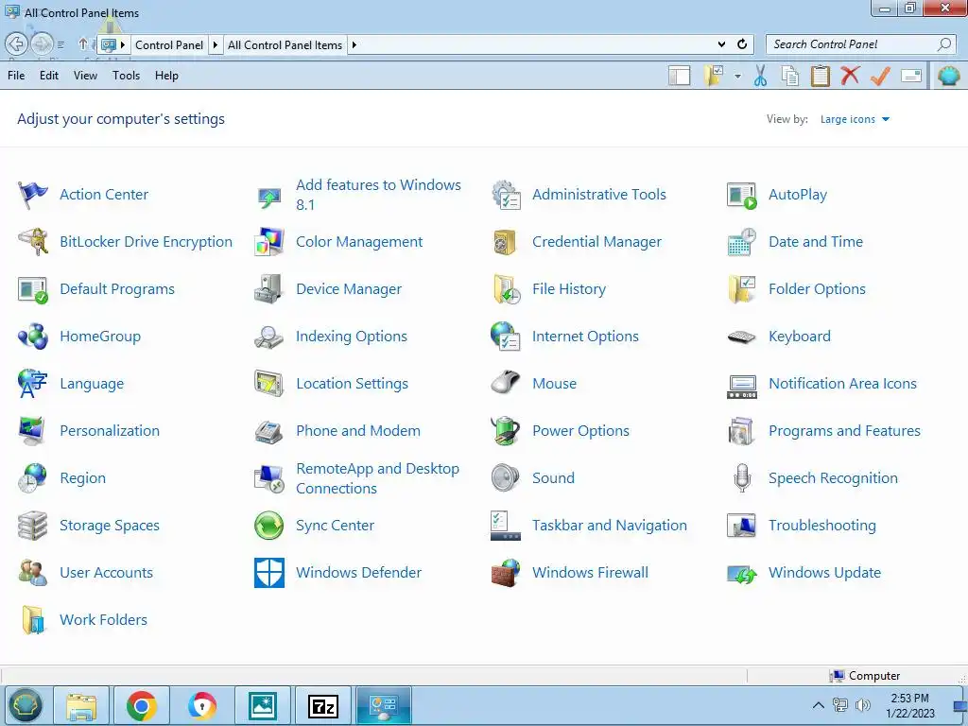Image resolution: width=968 pixels, height=726 pixels.
Task: Click the Storage Spaces drives icon
Action: click(33, 526)
